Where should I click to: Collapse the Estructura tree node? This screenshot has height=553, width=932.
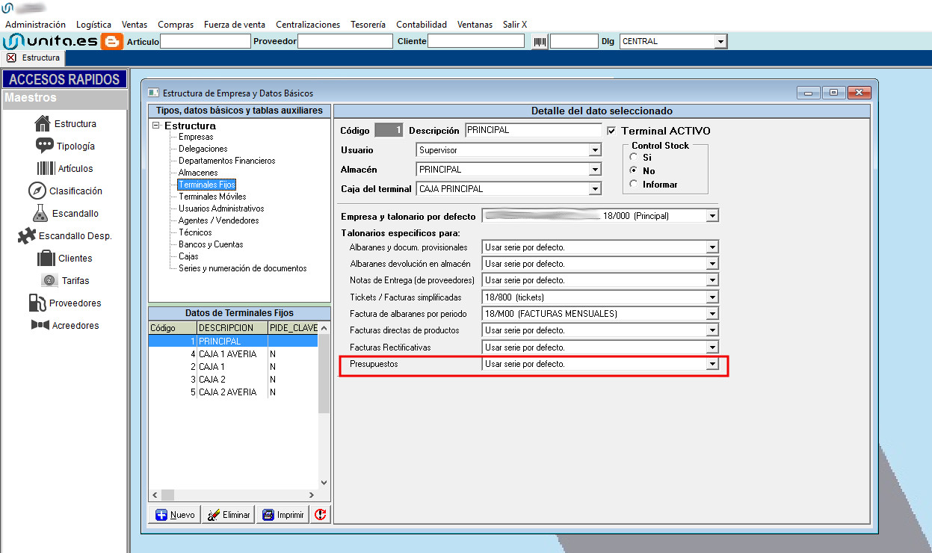155,126
